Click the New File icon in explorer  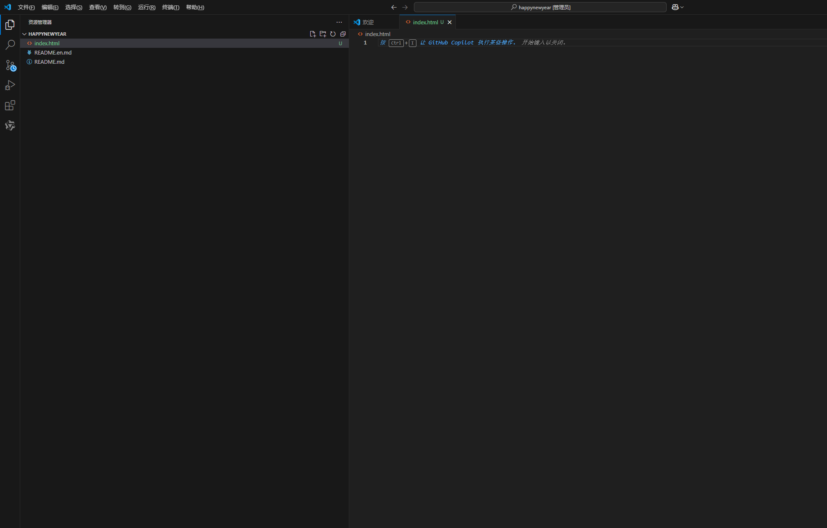313,34
